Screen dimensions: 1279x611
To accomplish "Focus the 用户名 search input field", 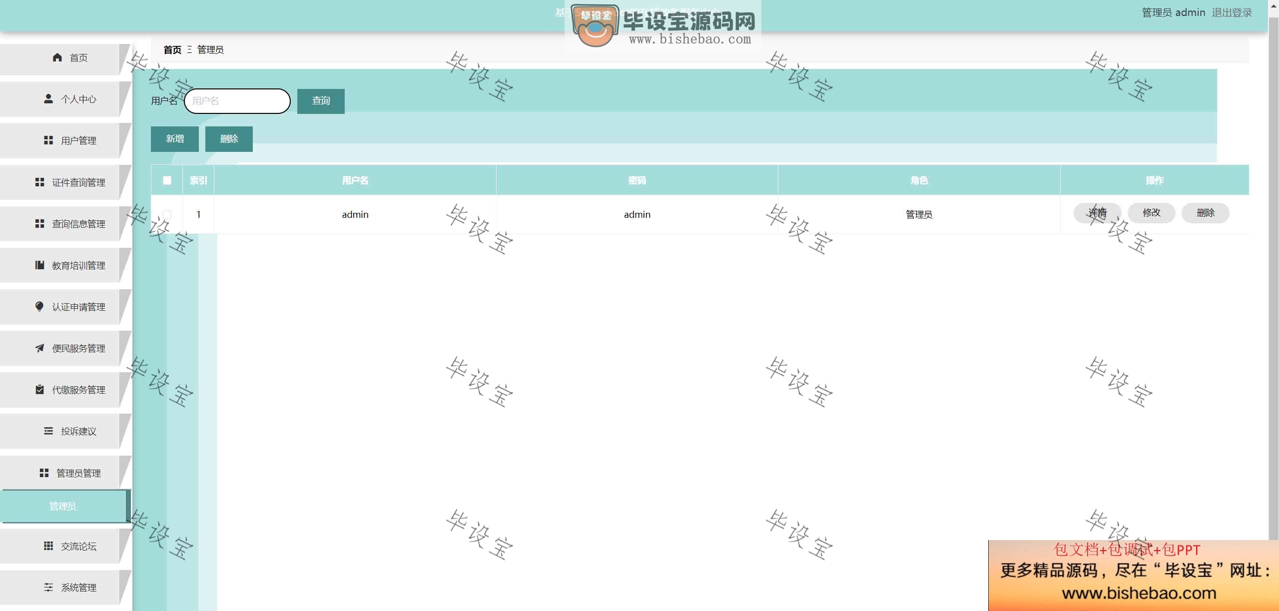I will pyautogui.click(x=237, y=101).
